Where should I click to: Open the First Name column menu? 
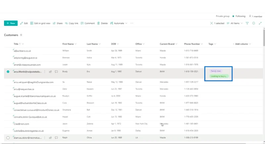point(70,44)
